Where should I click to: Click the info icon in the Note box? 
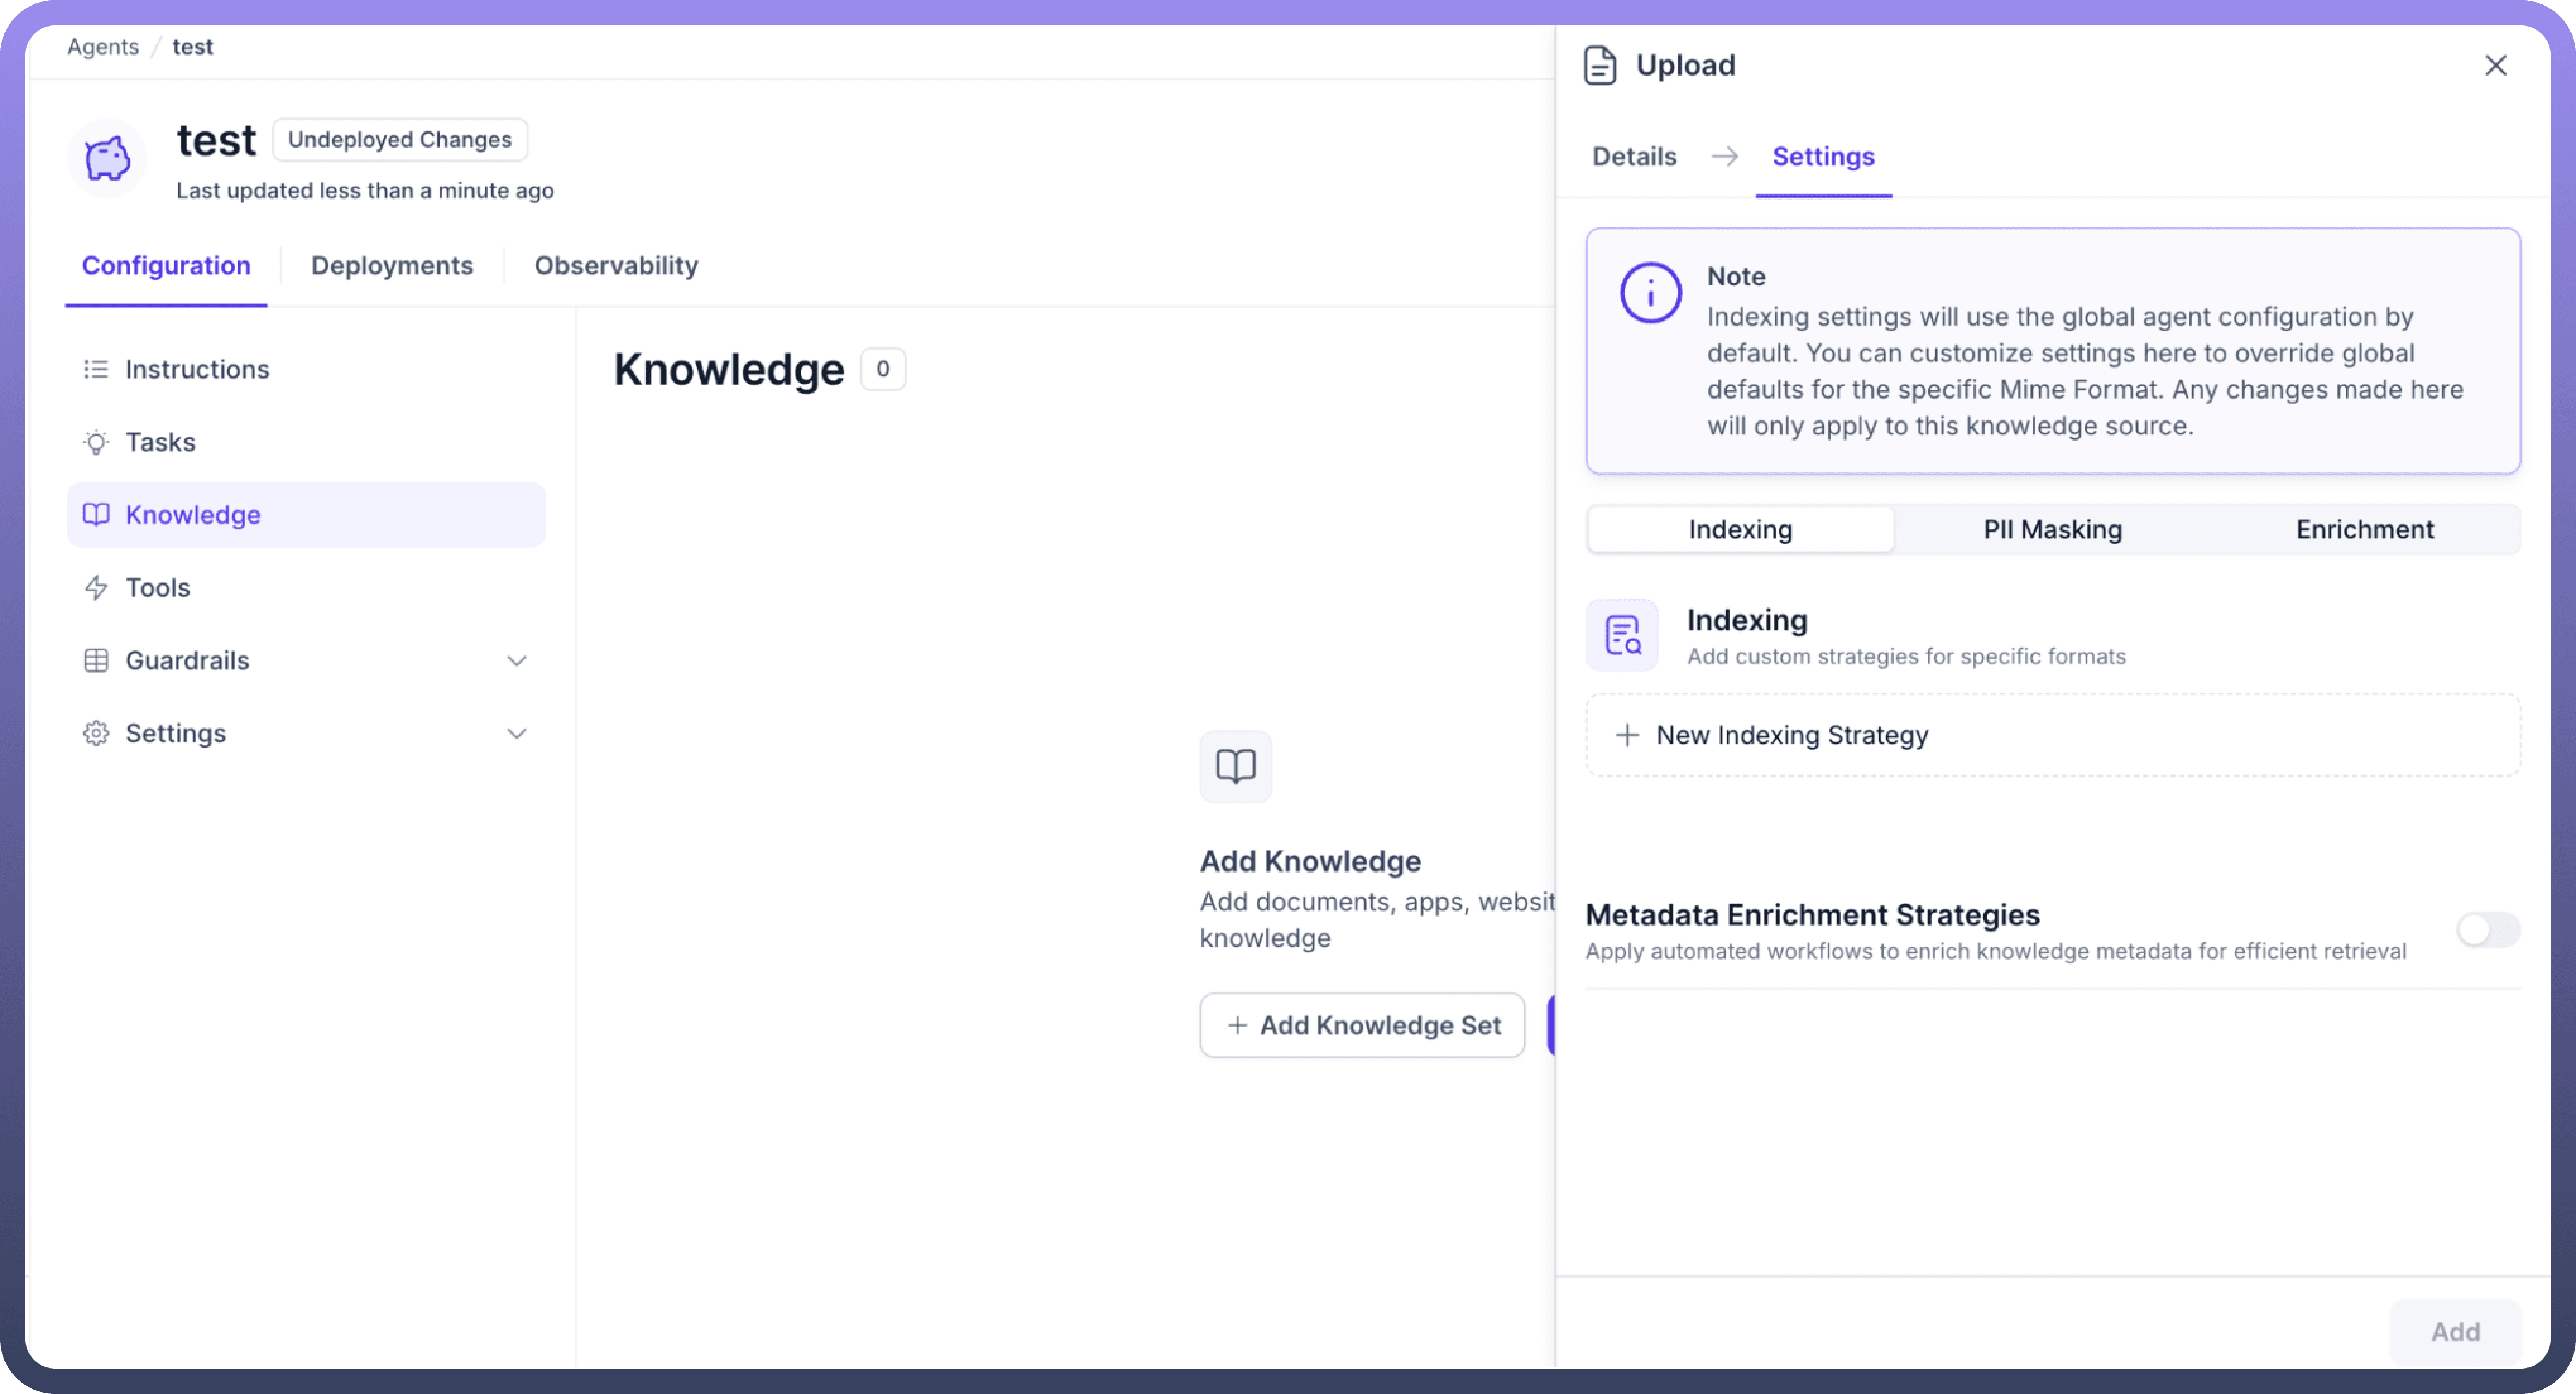tap(1650, 293)
